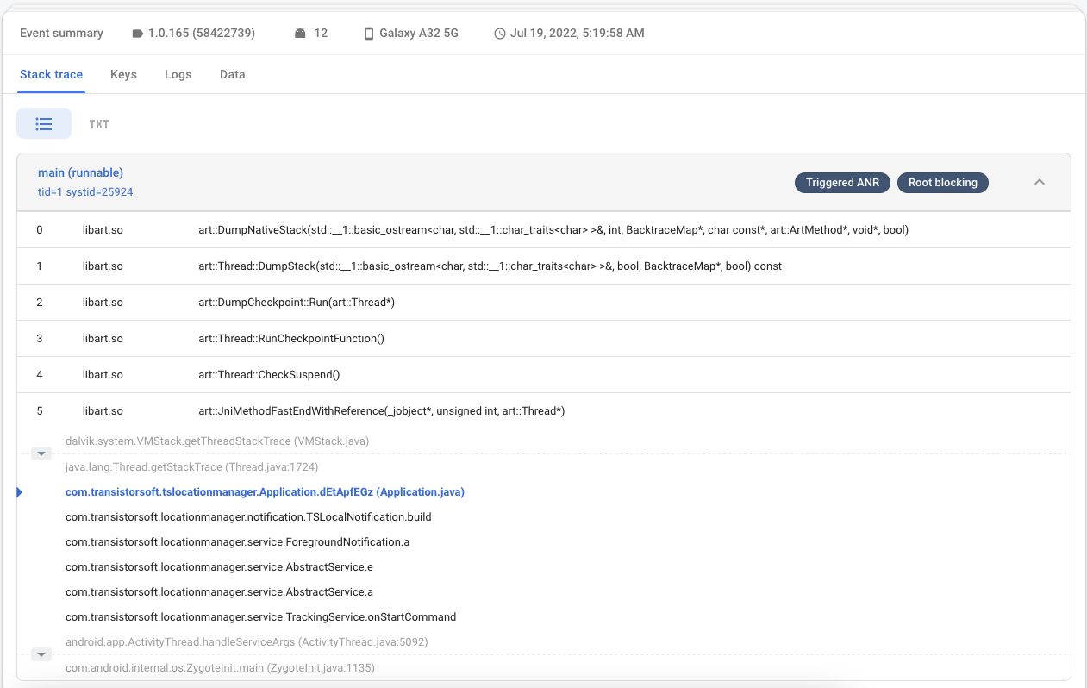Click the Triggered ANR badge
1087x688 pixels.
(x=842, y=183)
